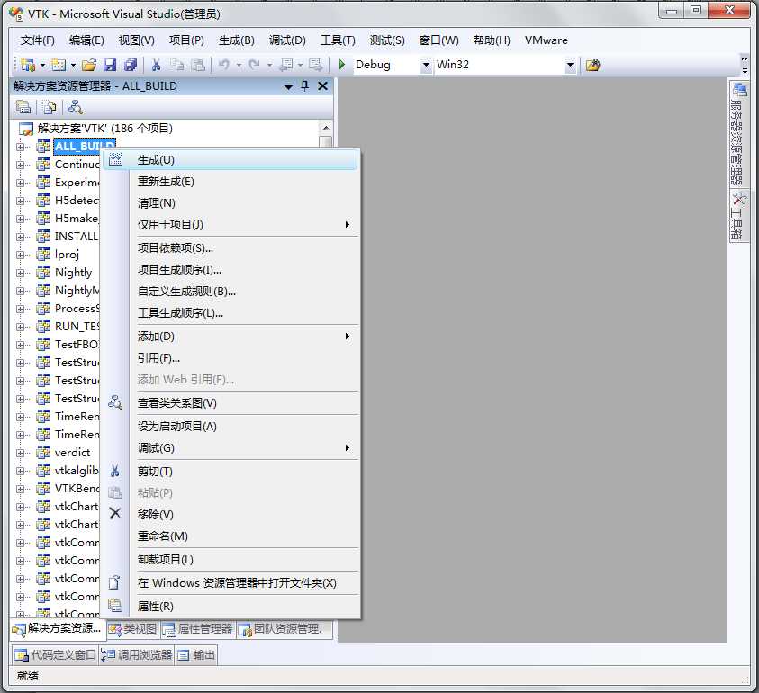Click the View Class Diagram icon in panel toolbar
Image resolution: width=759 pixels, height=693 pixels.
(x=75, y=107)
